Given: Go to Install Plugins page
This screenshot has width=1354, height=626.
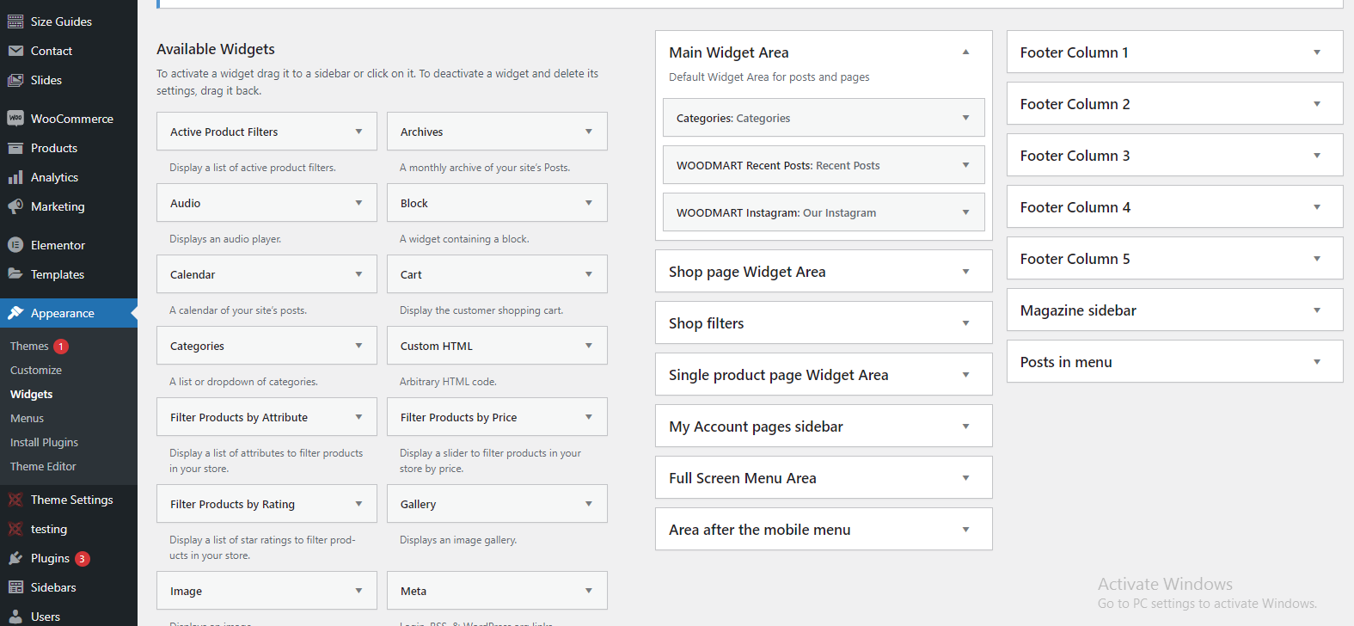Looking at the screenshot, I should coord(44,442).
